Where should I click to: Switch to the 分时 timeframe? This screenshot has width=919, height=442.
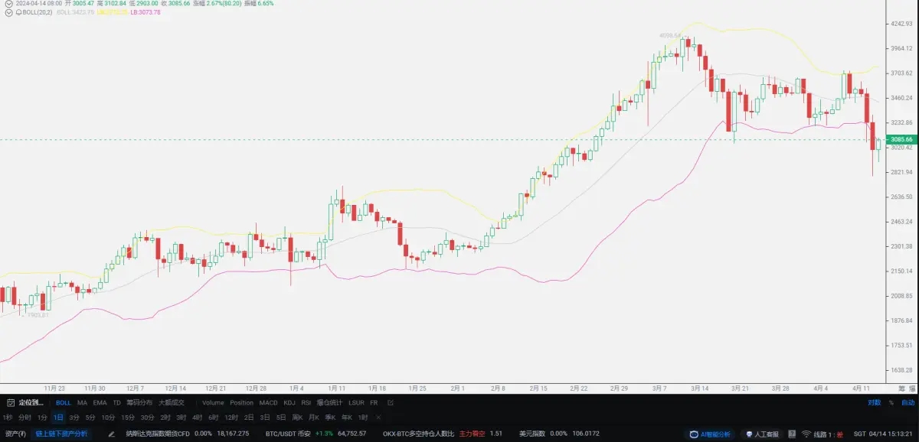tap(25, 418)
